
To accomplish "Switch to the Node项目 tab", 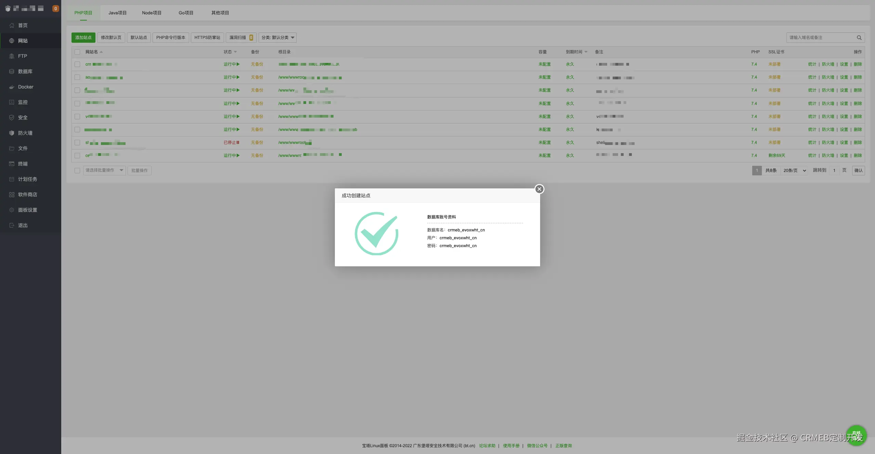I will (152, 13).
